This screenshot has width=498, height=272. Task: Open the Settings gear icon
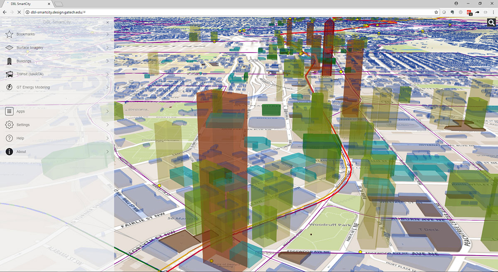[9, 125]
